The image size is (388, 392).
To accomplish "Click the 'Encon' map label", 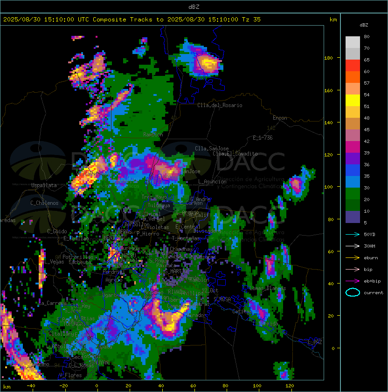I will [x=280, y=118].
